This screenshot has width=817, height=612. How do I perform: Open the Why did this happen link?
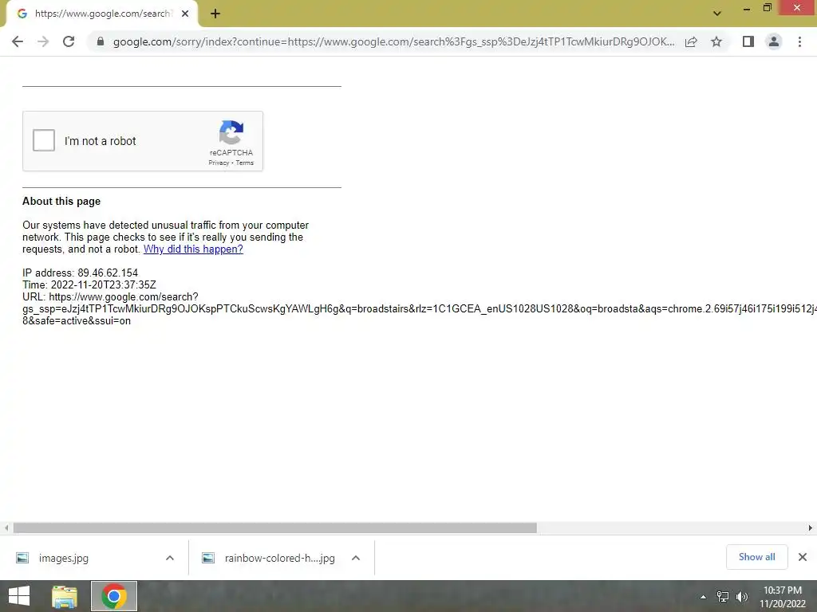(x=193, y=249)
